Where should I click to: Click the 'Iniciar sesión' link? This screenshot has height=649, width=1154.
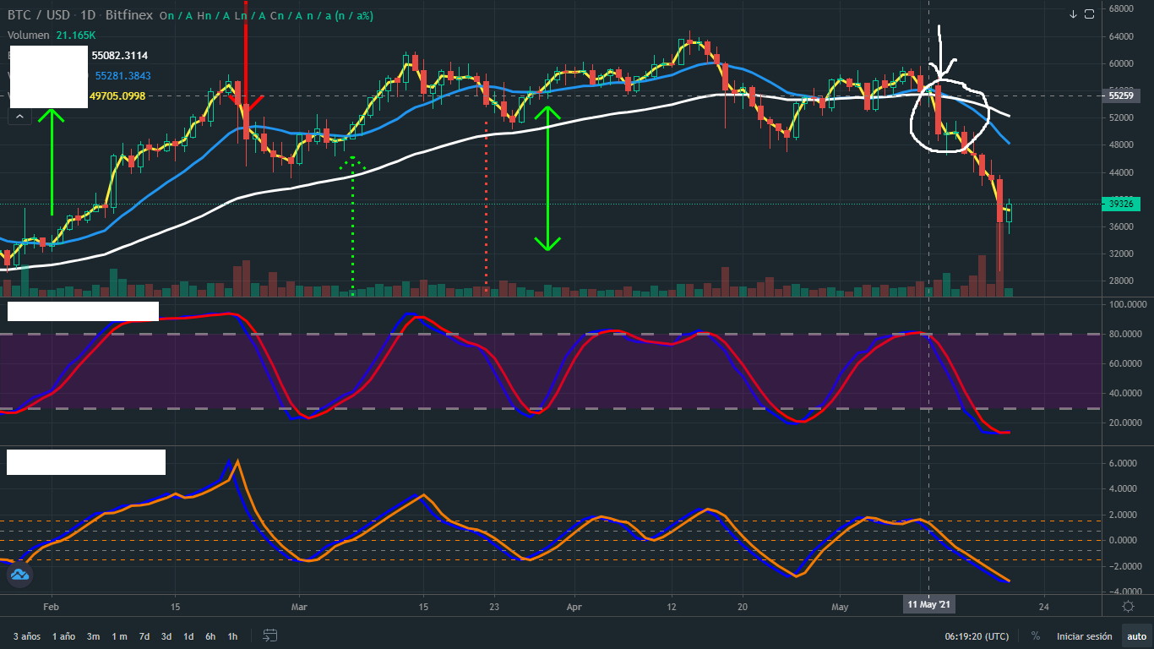(1084, 635)
